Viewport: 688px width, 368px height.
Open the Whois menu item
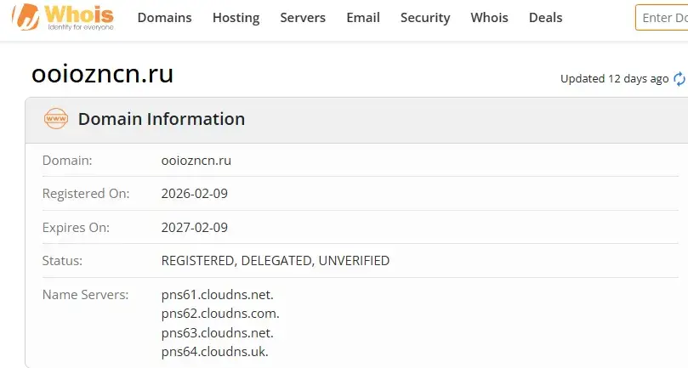point(489,18)
